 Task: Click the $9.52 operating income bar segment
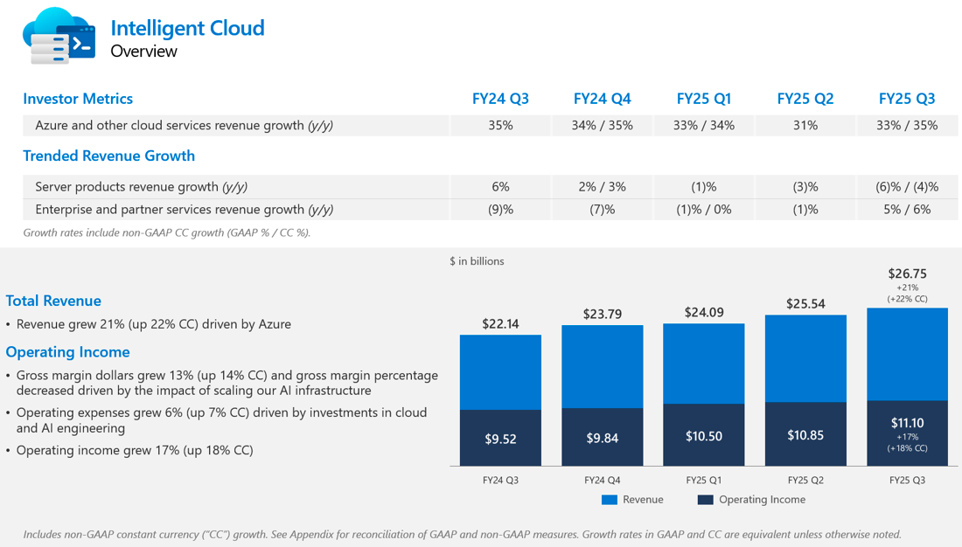[500, 438]
